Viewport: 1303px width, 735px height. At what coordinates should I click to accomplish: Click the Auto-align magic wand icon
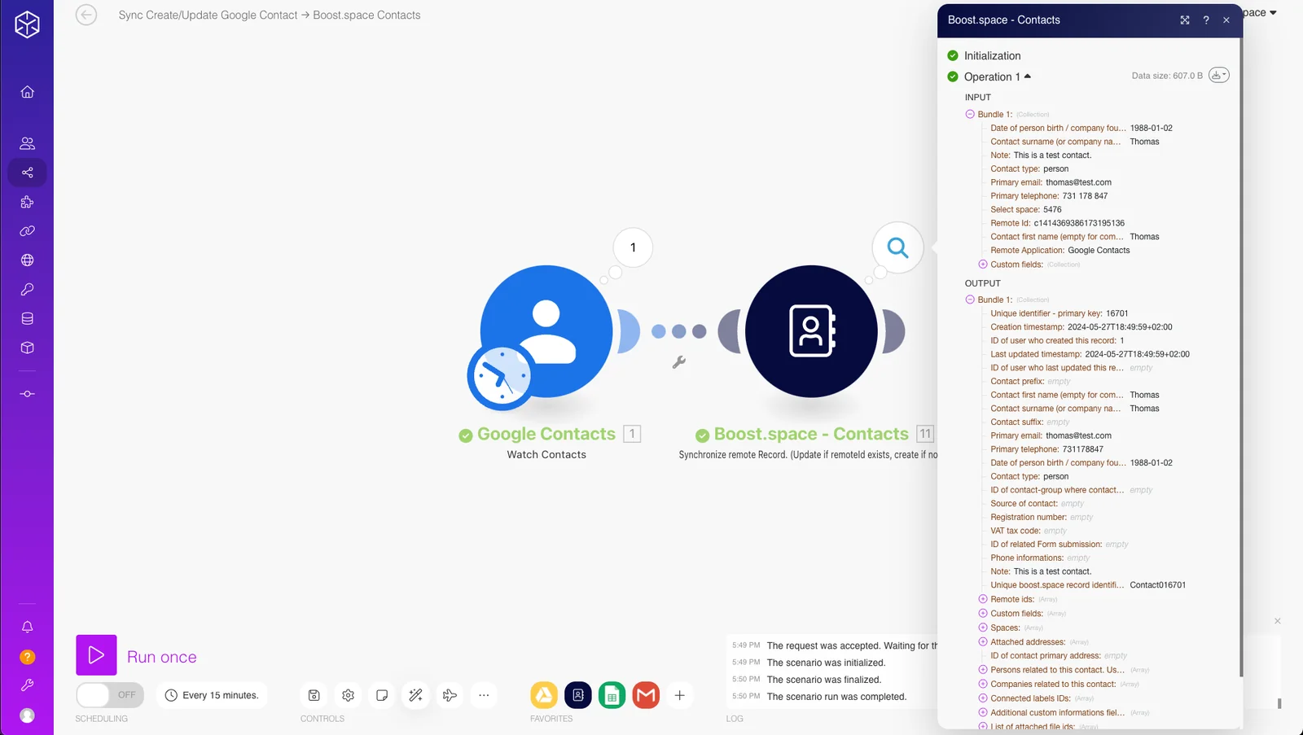point(415,695)
